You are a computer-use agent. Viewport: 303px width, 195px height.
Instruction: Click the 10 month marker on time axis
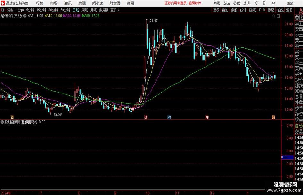(148, 193)
